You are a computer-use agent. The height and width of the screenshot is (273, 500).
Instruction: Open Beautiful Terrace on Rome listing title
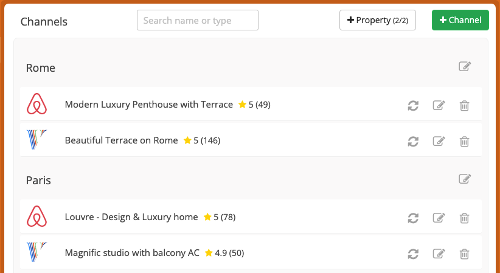(x=121, y=140)
